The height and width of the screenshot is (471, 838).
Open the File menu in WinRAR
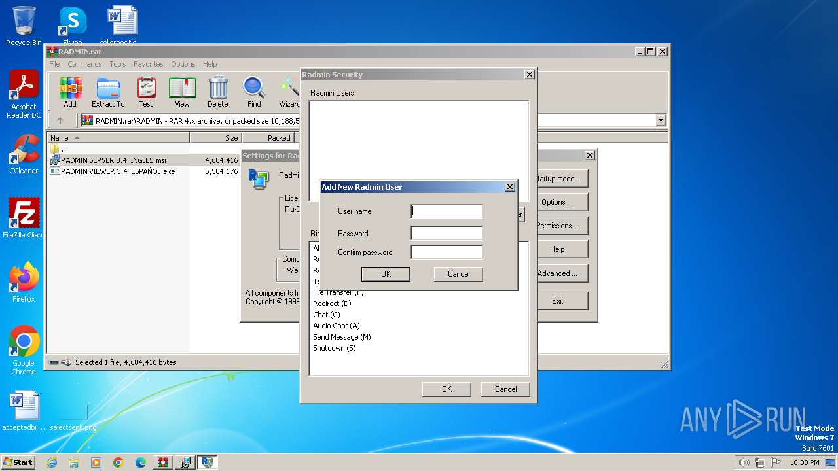[x=54, y=64]
